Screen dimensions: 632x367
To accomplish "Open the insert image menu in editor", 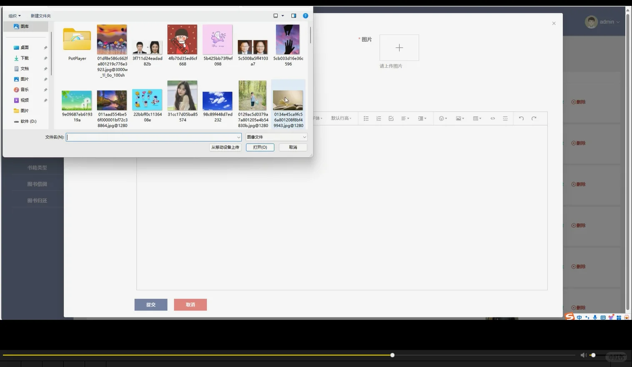I will [460, 118].
